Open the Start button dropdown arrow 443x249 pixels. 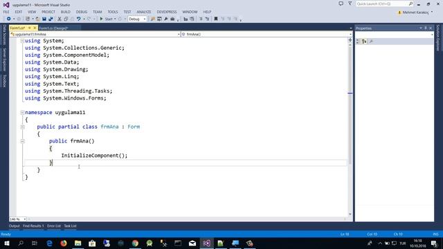[x=115, y=19]
